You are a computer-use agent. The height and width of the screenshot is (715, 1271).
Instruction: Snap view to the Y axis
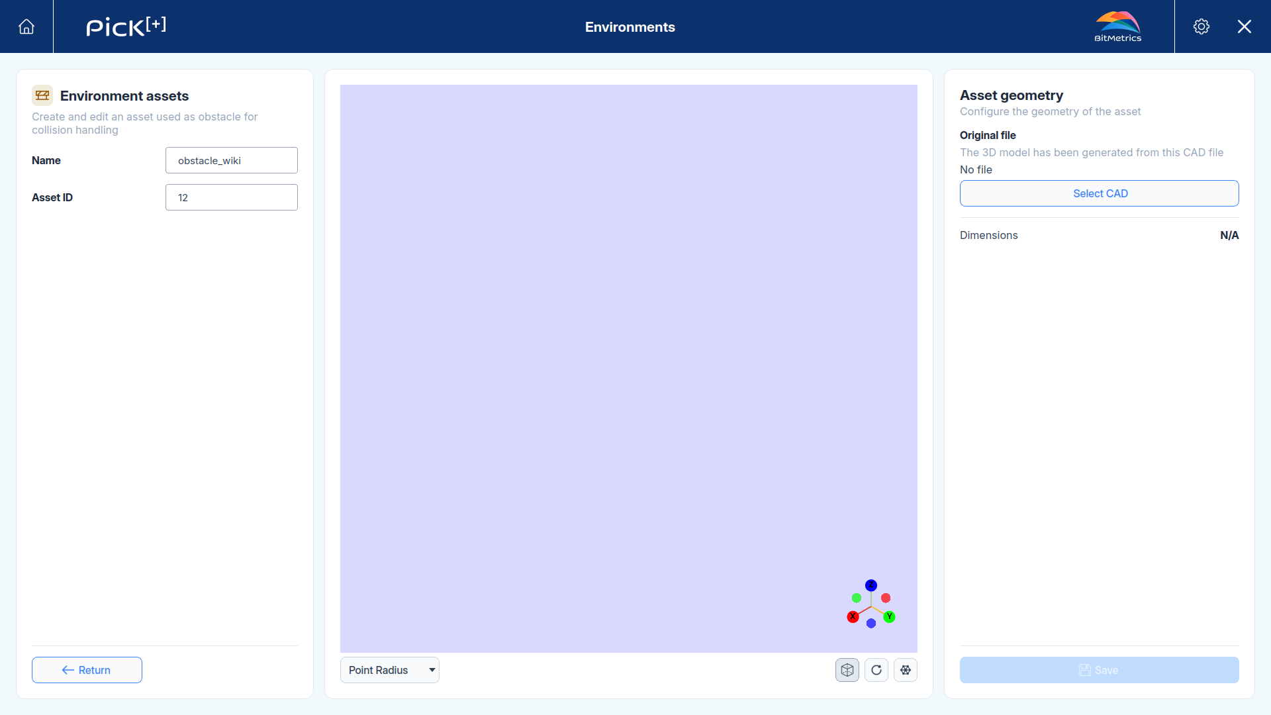coord(890,617)
